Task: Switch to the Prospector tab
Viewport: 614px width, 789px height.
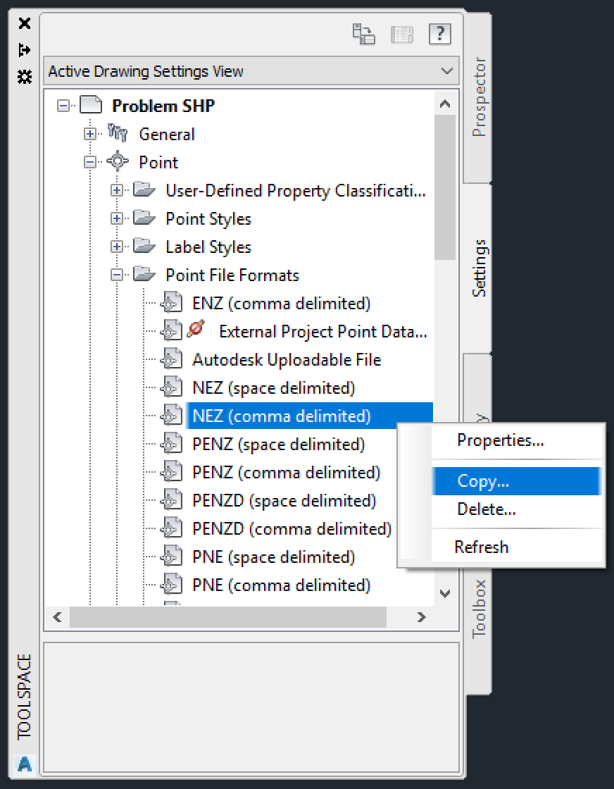Action: point(479,97)
